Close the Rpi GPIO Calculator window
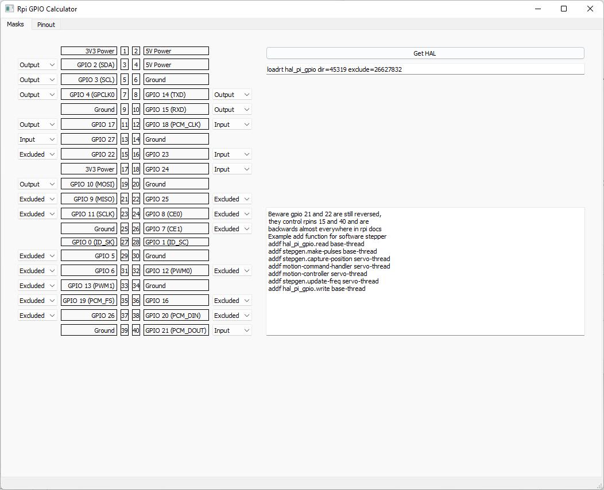The image size is (604, 490). (590, 9)
